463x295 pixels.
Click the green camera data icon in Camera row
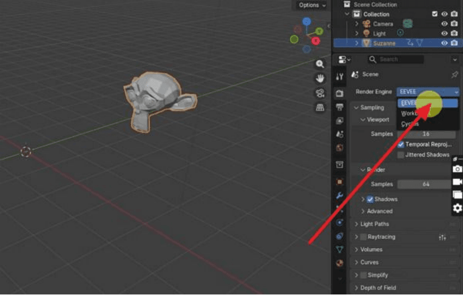click(408, 23)
